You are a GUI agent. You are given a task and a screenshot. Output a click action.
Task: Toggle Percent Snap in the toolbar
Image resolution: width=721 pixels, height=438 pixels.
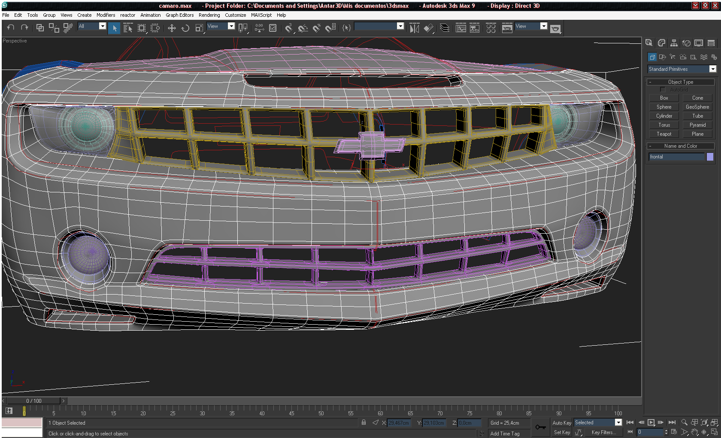[317, 28]
